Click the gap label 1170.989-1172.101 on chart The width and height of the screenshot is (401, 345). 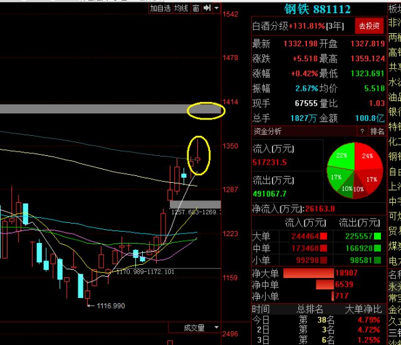[x=145, y=272]
